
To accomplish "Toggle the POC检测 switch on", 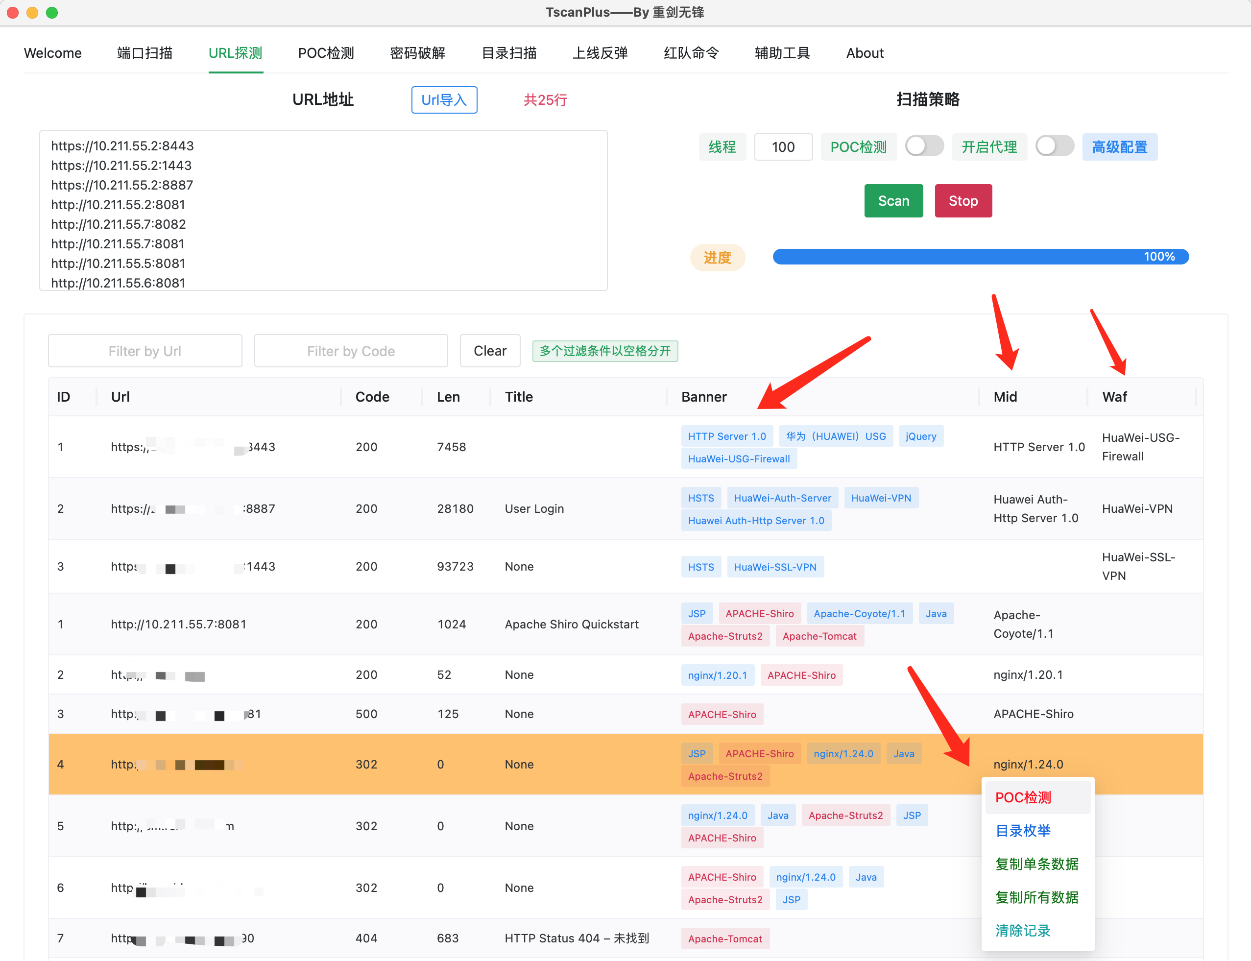I will point(924,146).
